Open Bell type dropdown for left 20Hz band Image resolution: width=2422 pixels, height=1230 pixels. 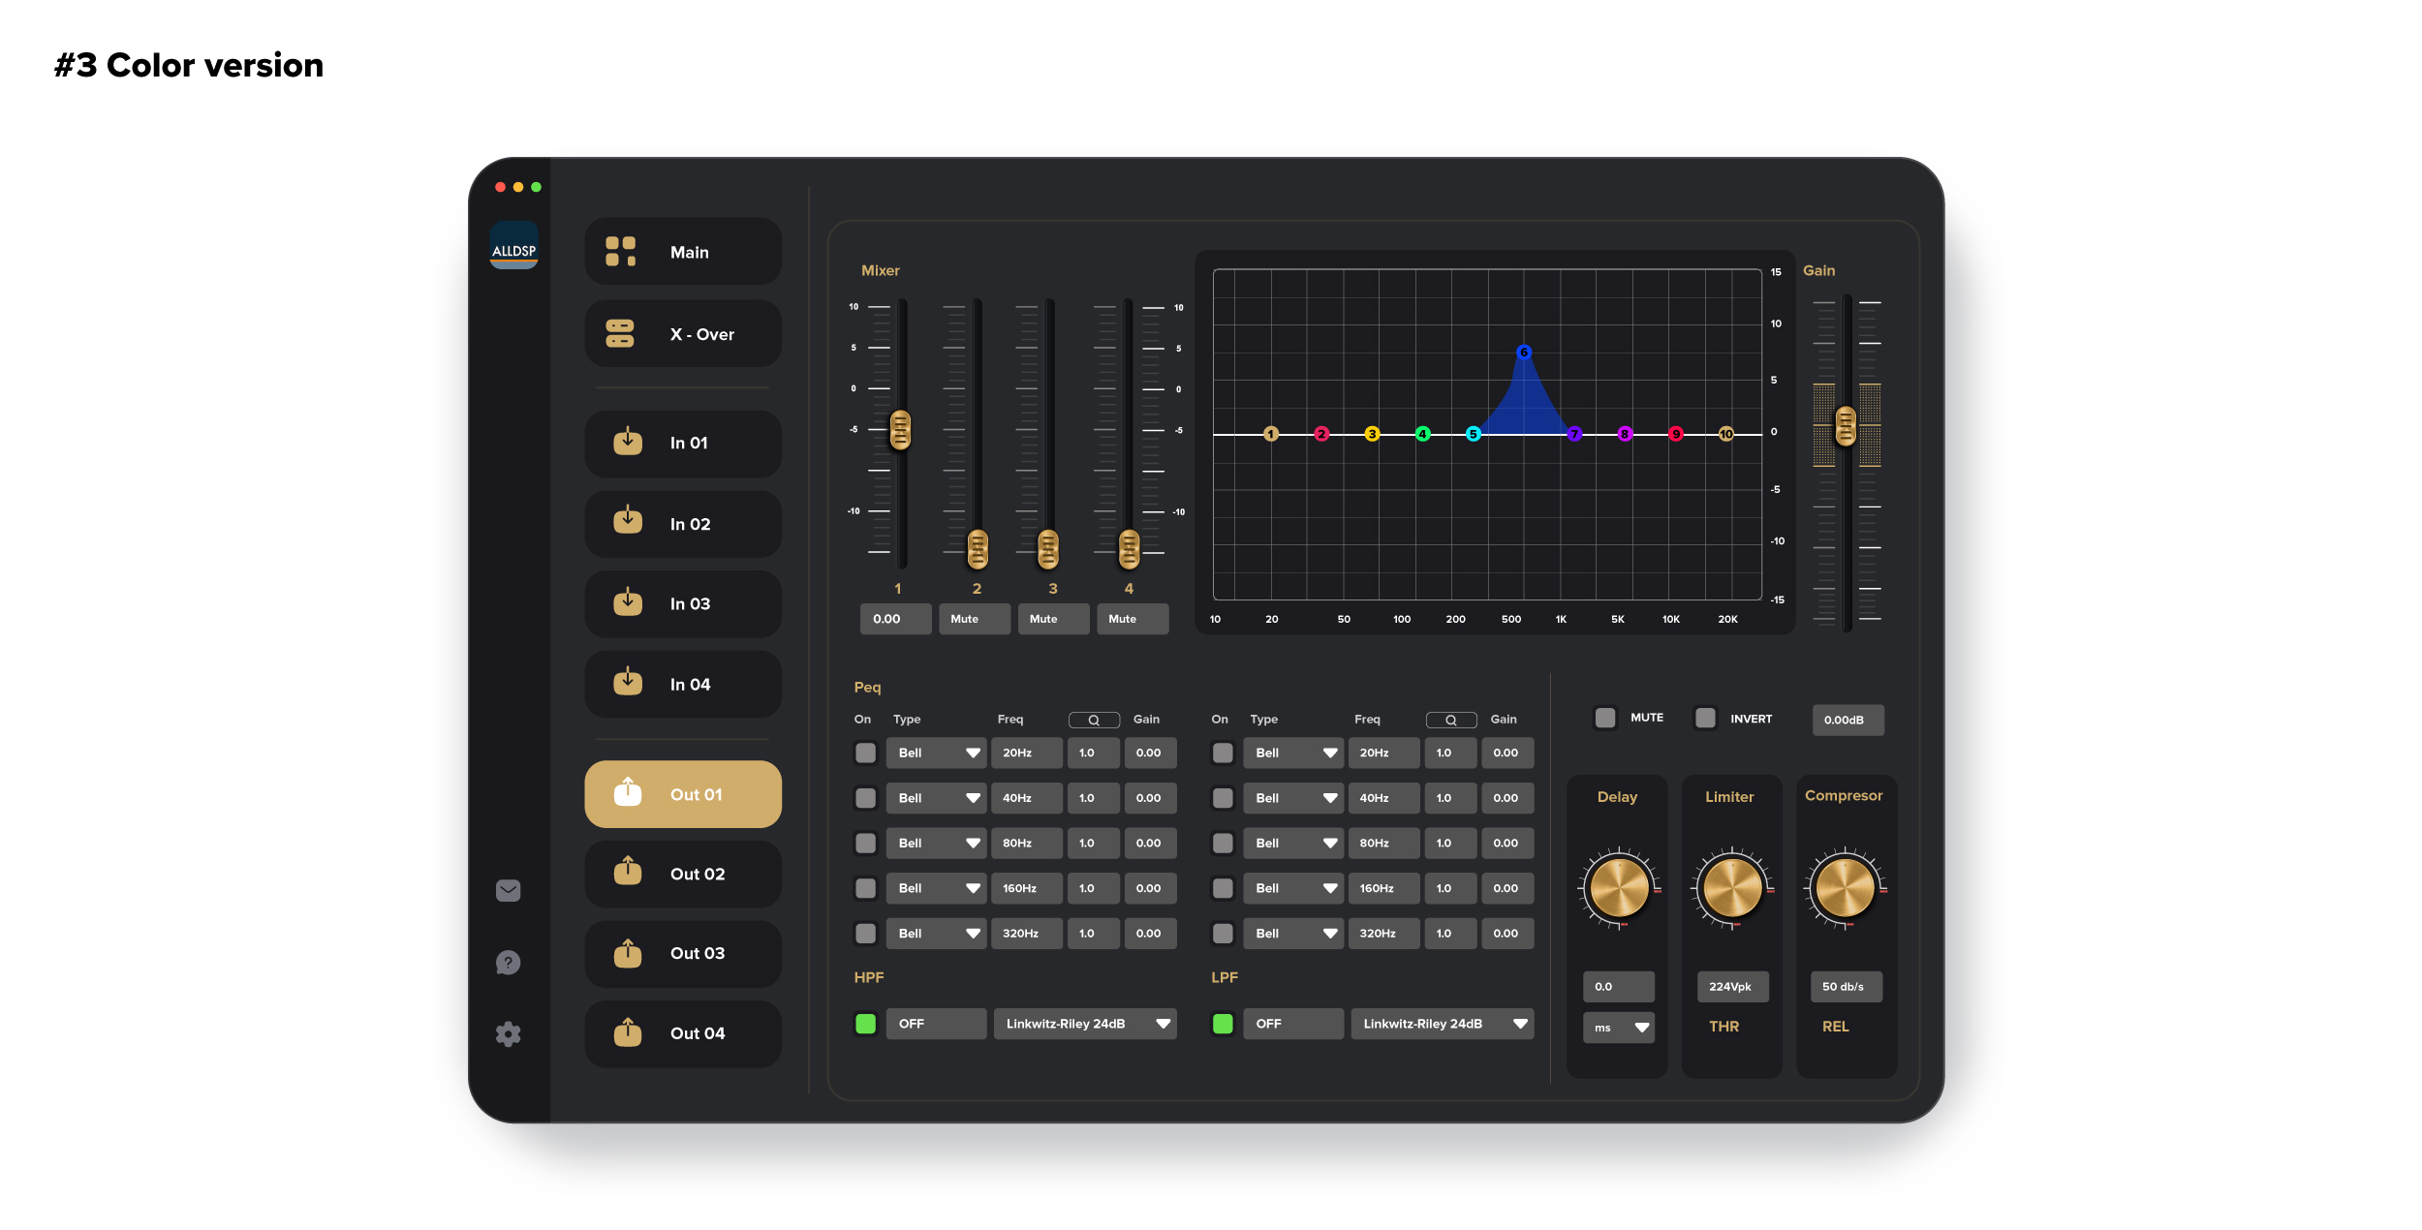click(x=936, y=753)
